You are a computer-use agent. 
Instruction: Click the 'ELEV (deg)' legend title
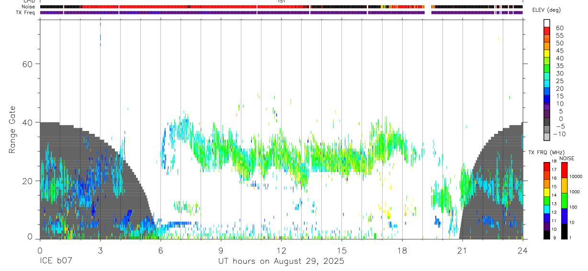(x=546, y=10)
